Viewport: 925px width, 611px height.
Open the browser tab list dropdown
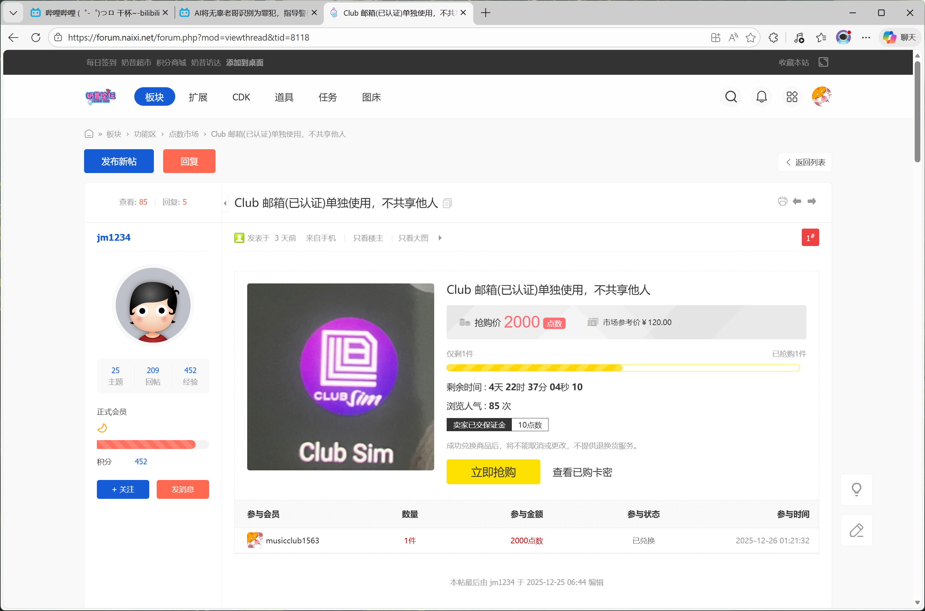13,13
